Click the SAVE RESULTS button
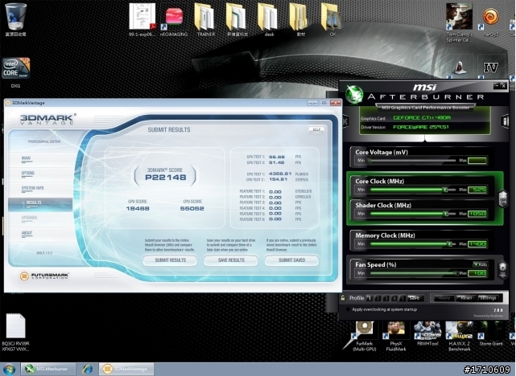Screen dimensions: 516x376 (x=231, y=260)
